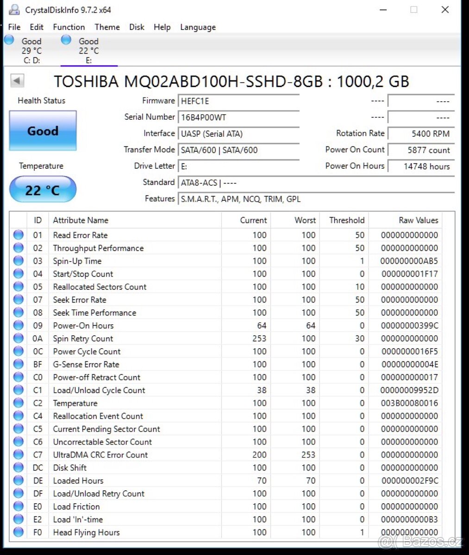The height and width of the screenshot is (555, 469).
Task: Click status icon for Load Friction
Action: tap(19, 506)
